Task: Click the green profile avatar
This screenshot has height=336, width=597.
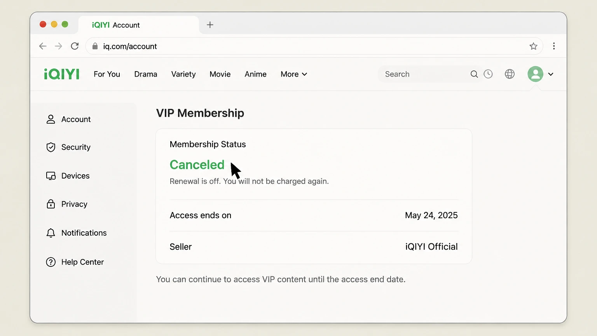Action: tap(535, 74)
